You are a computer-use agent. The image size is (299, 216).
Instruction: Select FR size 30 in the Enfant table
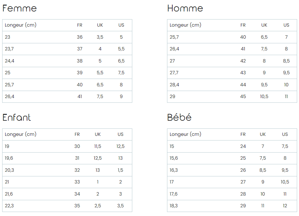pos(77,146)
